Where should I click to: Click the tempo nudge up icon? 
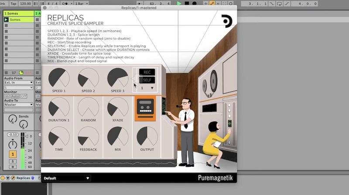42,3
